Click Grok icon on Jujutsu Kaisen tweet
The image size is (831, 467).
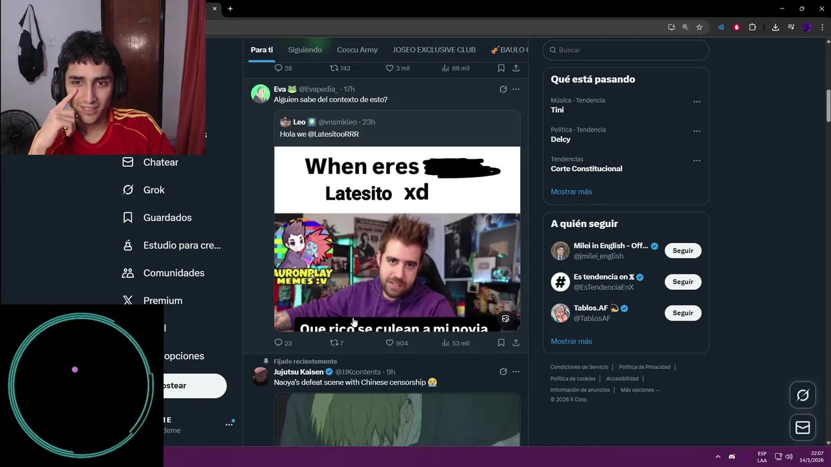pos(503,372)
